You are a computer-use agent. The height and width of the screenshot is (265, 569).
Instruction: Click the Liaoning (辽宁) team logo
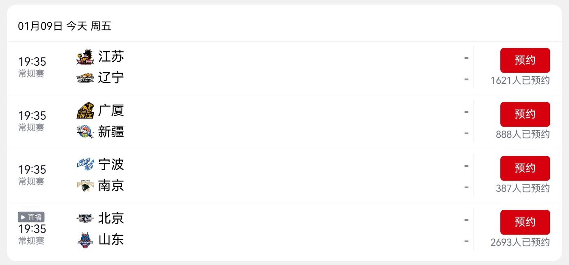[85, 78]
